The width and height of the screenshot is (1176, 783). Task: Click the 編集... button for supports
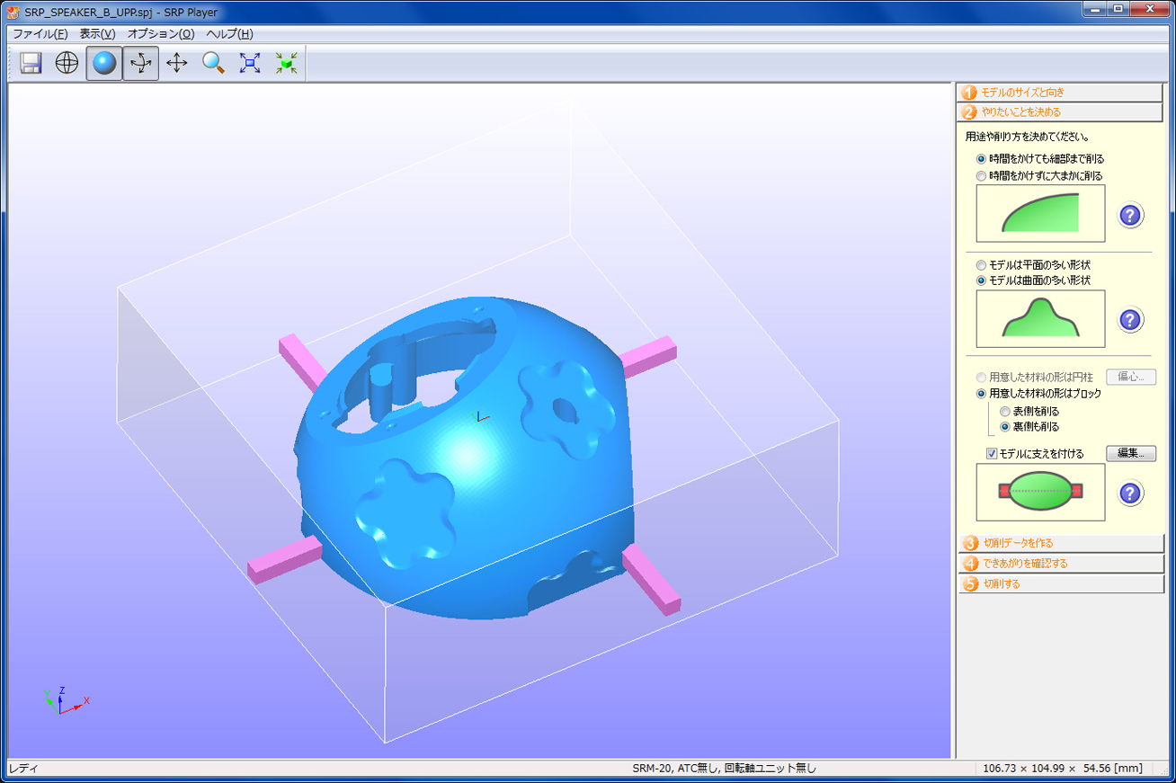[x=1130, y=453]
